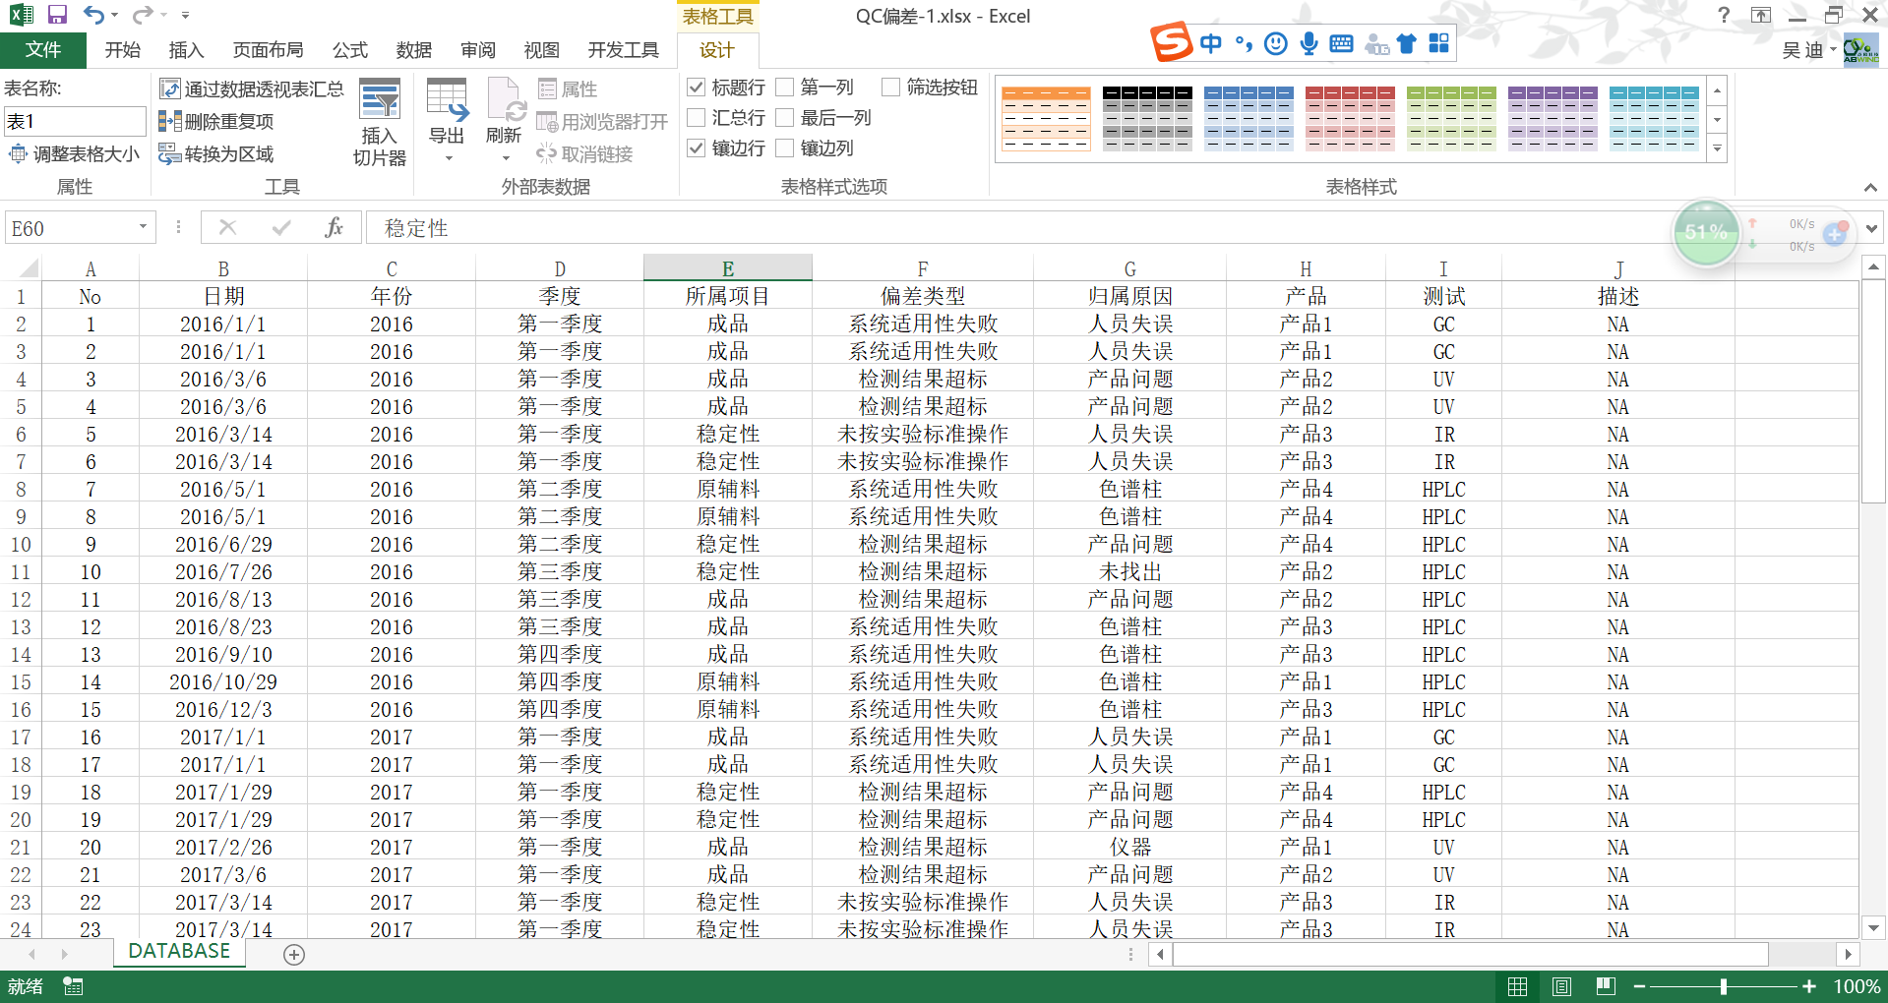Viewport: 1888px width, 1003px height.
Task: Click the Remove Duplicates (删除重复项) button
Action: click(x=217, y=121)
